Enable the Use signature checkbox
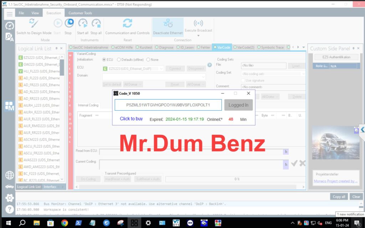This screenshot has height=228, width=365. 243,80
